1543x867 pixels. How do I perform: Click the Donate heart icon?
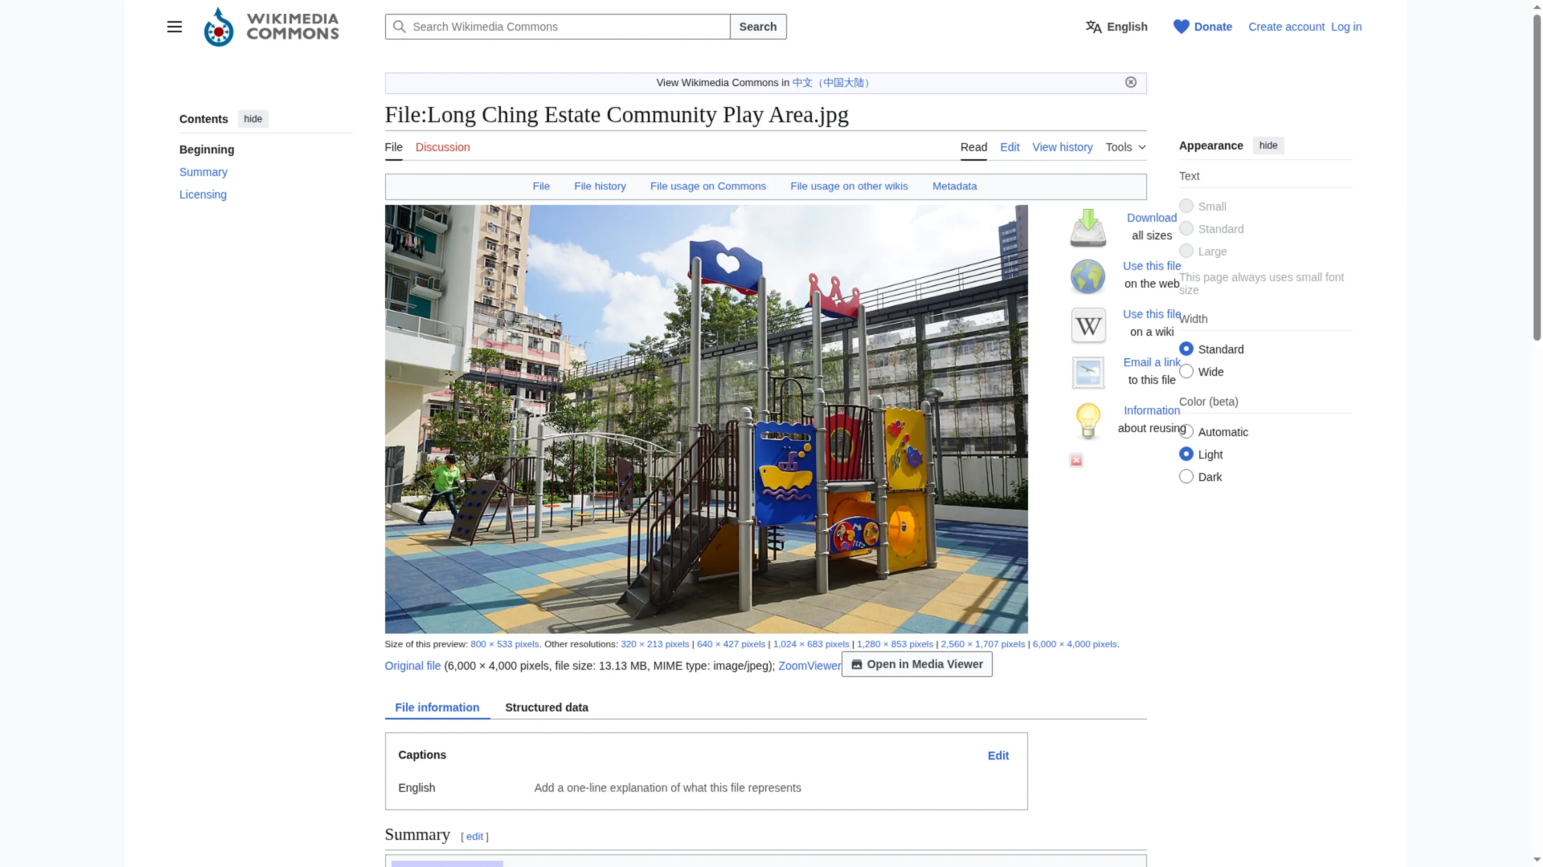[1181, 27]
